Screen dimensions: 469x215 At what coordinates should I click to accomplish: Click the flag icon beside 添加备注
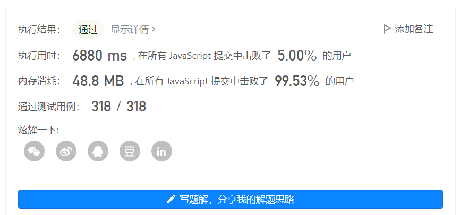[387, 29]
